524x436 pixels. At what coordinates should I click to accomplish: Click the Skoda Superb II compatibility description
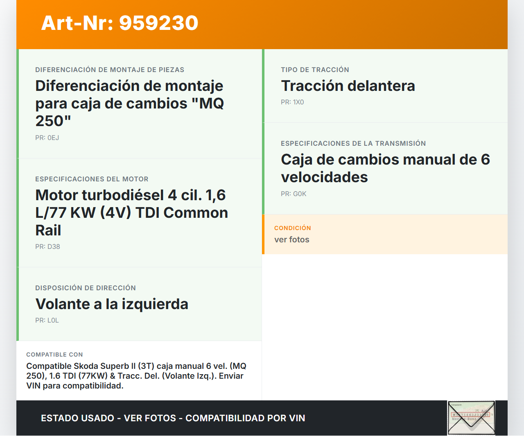click(136, 376)
